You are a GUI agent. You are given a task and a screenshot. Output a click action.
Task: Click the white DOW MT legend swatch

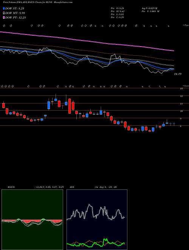click(4, 13)
